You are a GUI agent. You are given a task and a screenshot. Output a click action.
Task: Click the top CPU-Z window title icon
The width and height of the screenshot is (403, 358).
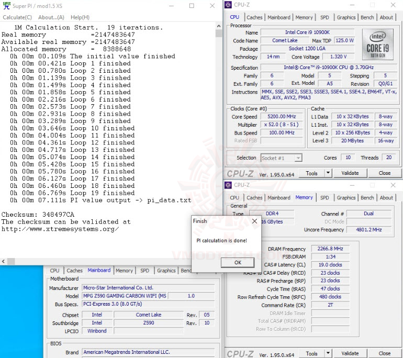(228, 5)
